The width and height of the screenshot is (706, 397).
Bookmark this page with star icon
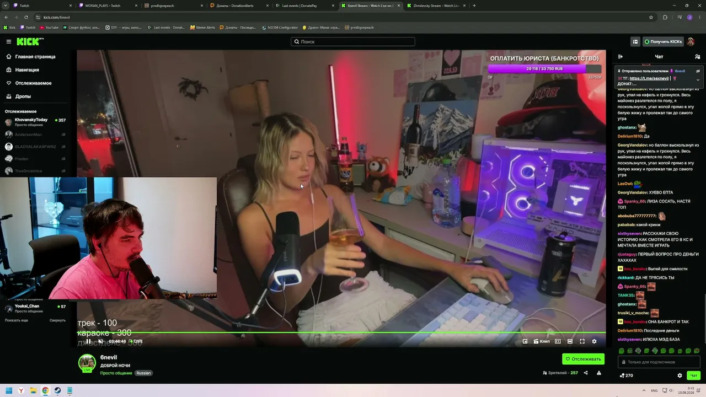click(x=651, y=17)
